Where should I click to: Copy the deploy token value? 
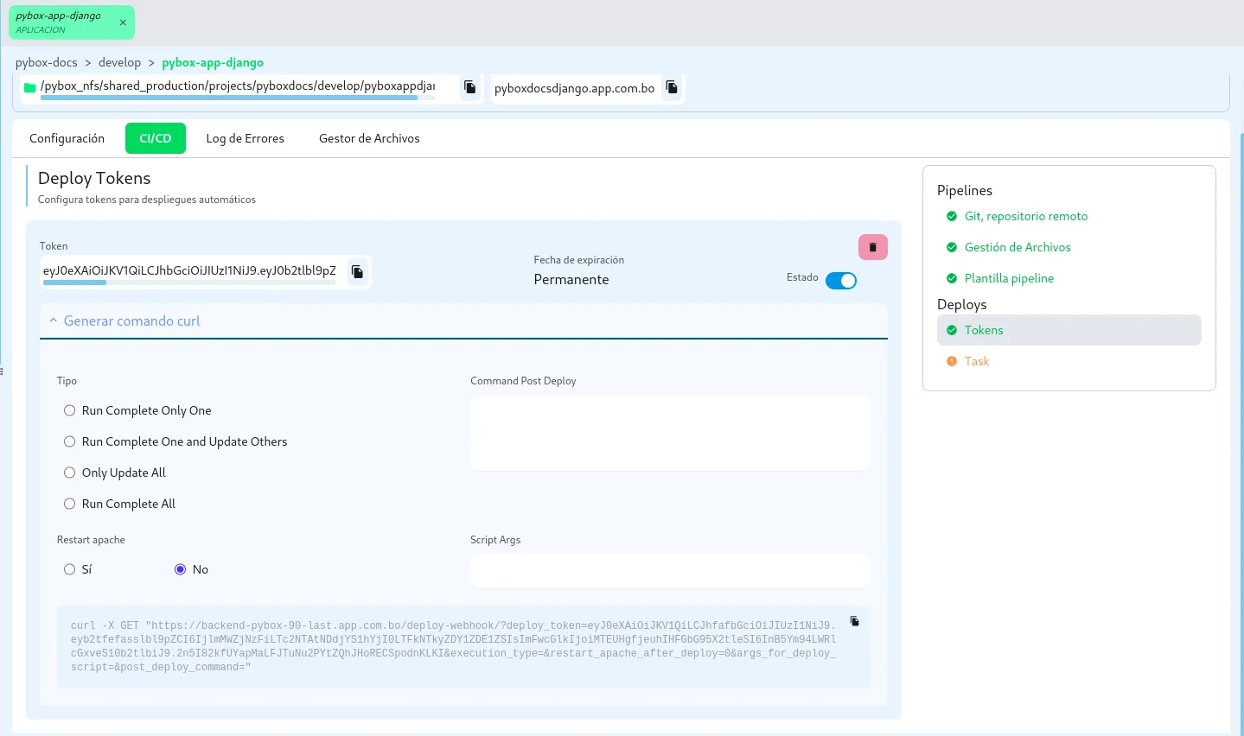[357, 272]
